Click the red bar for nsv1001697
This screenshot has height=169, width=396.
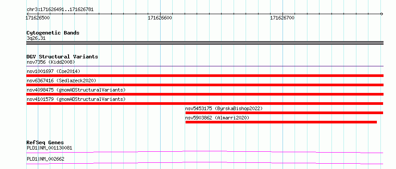[205, 76]
